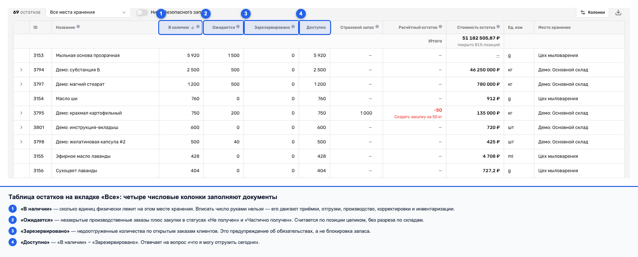Viewport: 638px width, 257px height.
Task: Click the safety stock value 1 000
Action: click(366, 113)
